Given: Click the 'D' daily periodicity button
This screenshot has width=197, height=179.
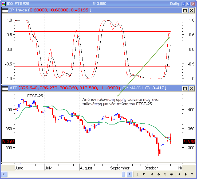Looking at the screenshot, I should tap(144, 174).
